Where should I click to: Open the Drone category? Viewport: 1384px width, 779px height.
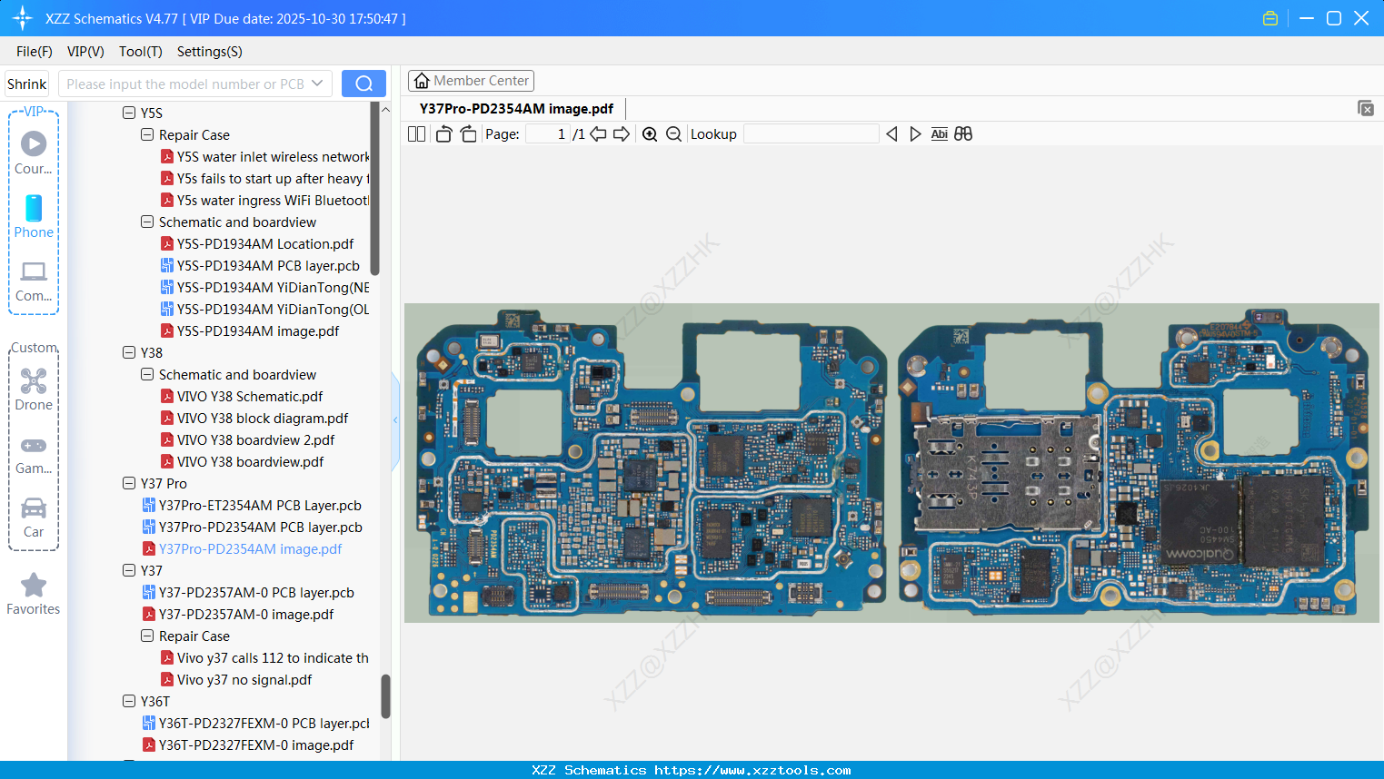click(x=34, y=389)
